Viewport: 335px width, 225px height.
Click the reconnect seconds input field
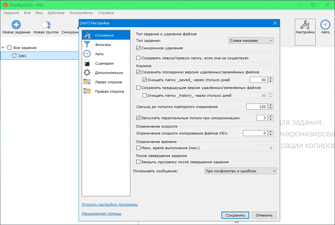point(257,107)
